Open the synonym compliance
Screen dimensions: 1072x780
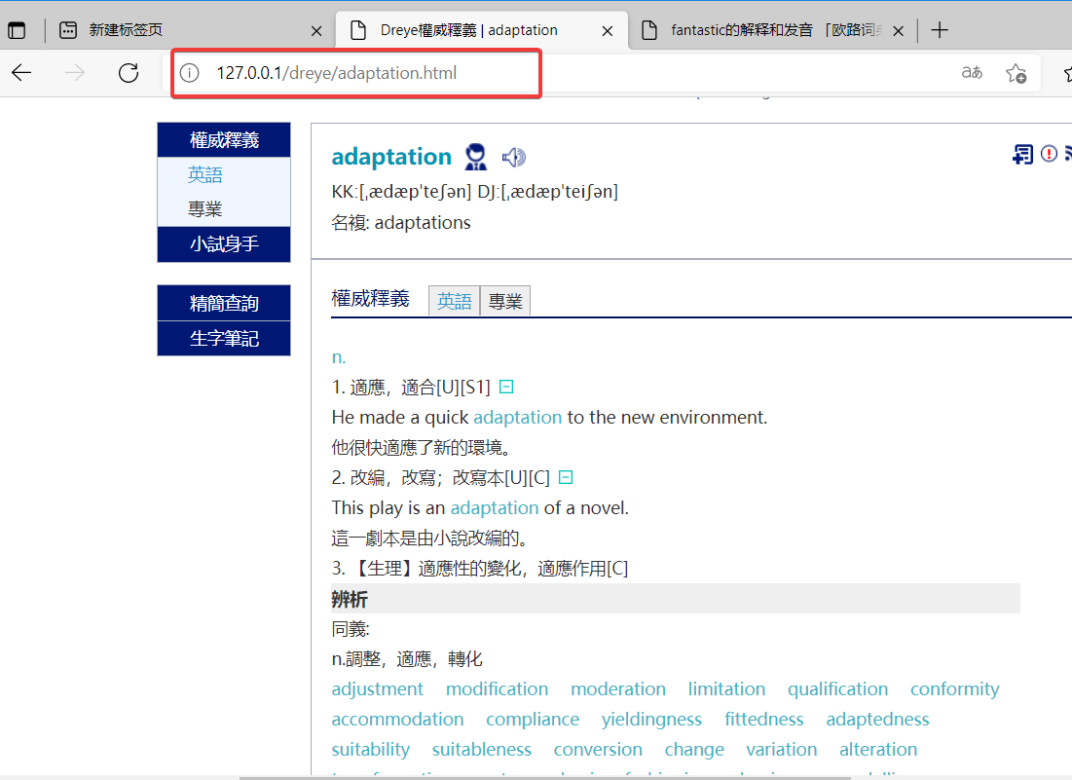(x=533, y=720)
